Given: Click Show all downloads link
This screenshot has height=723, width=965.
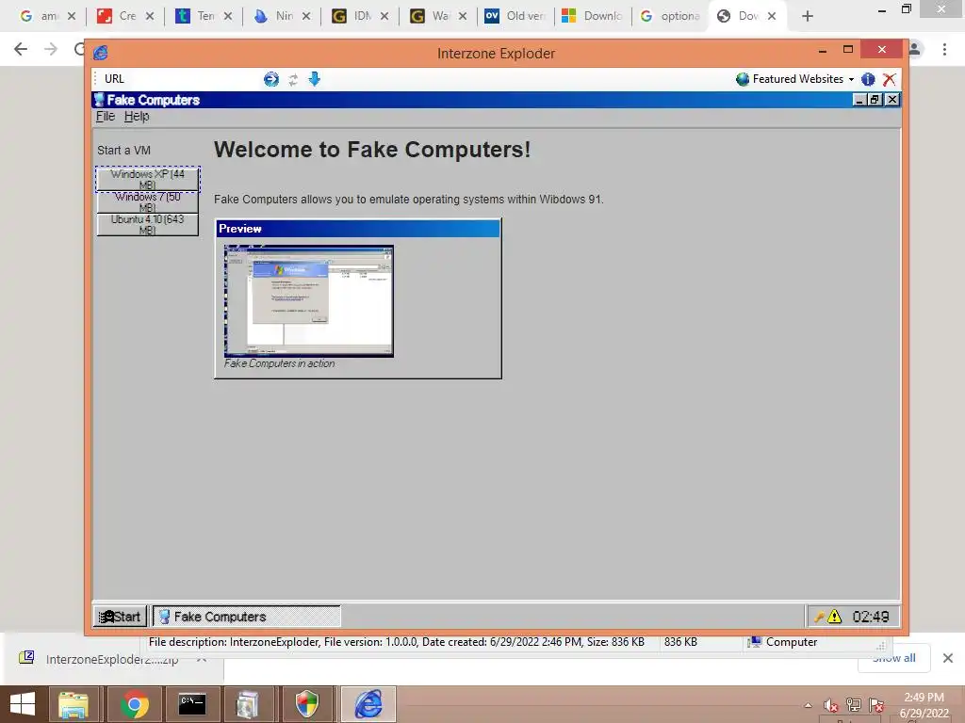Looking at the screenshot, I should click(x=893, y=658).
